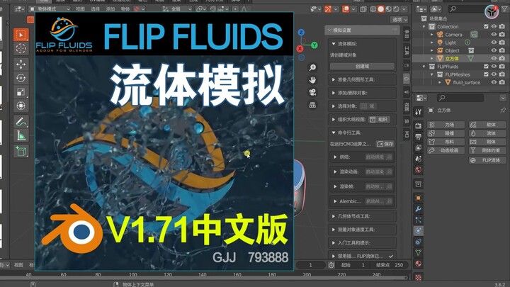Open the Render properties tab icon
The image size is (510, 287).
pos(419,125)
